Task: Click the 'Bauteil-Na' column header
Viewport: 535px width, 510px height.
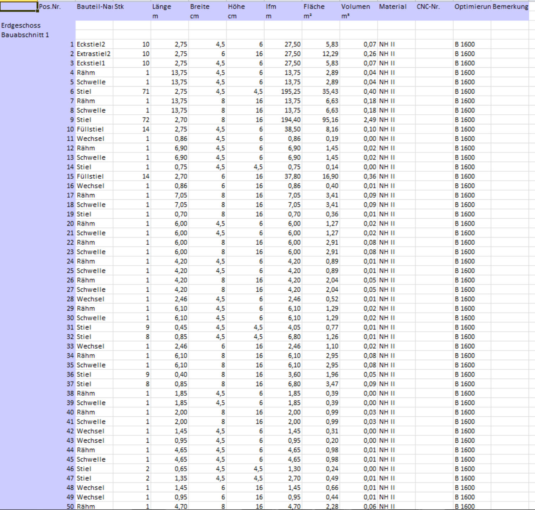Action: (x=94, y=6)
